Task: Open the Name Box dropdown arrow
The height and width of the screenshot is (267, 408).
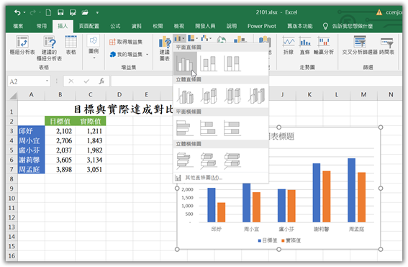Action: [47, 81]
